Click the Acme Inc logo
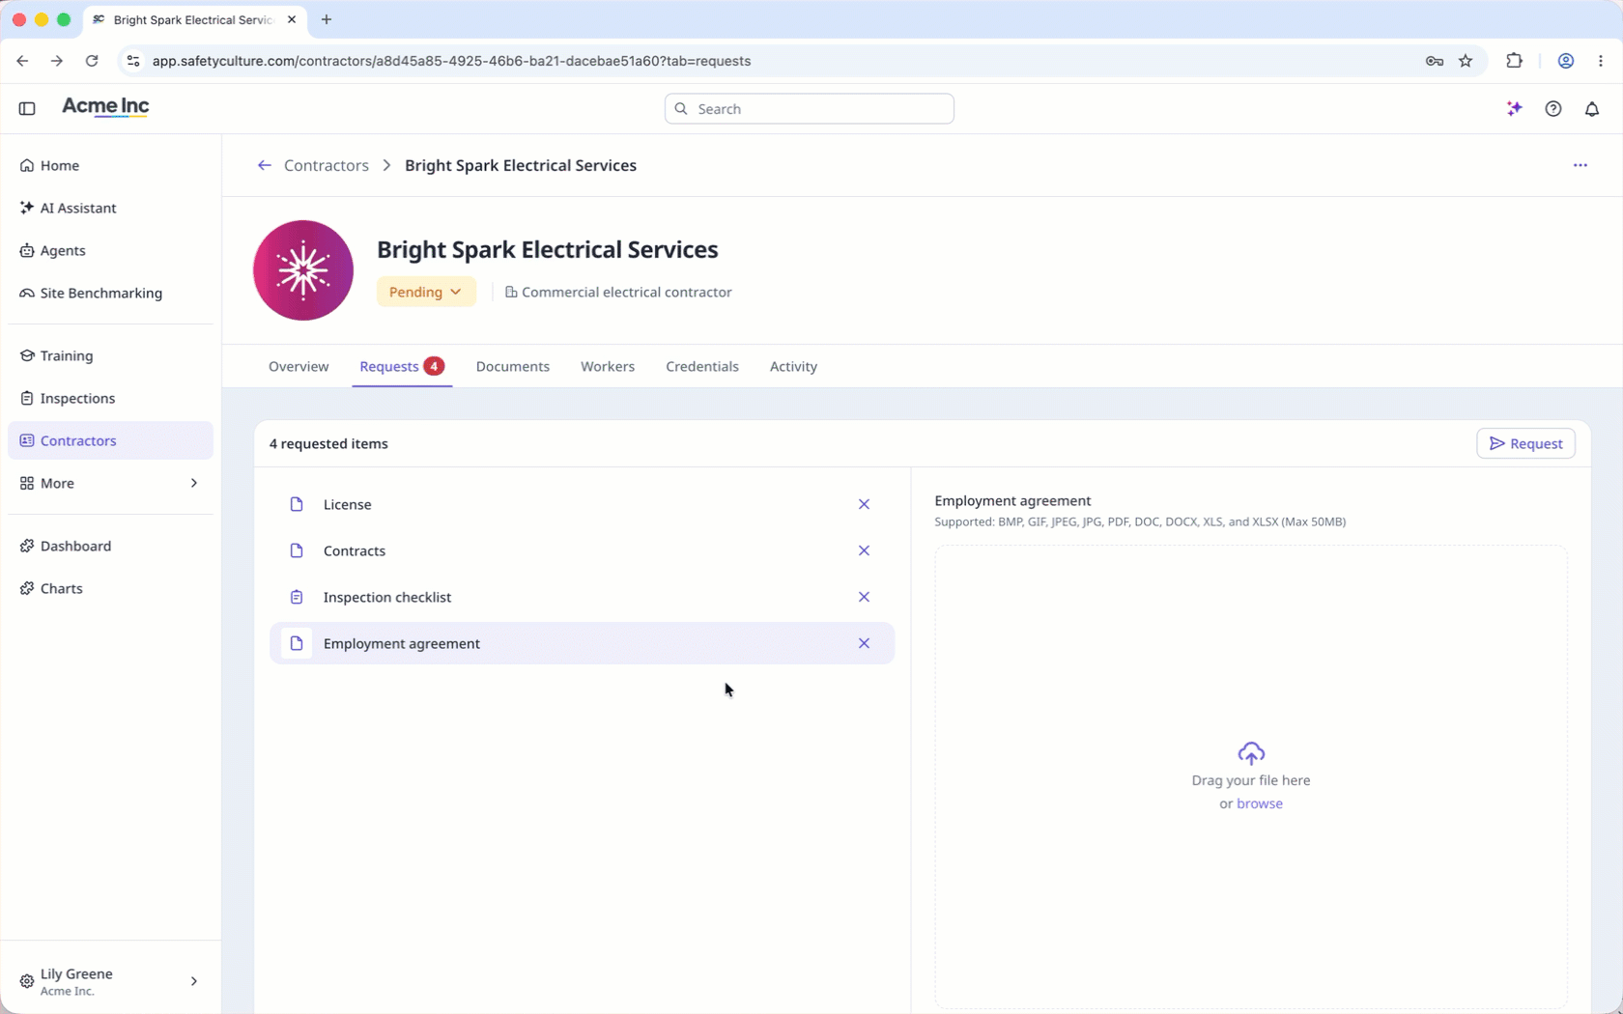 tap(105, 107)
